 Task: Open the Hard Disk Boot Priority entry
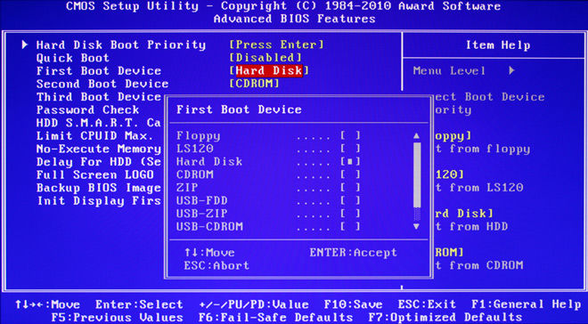(121, 45)
